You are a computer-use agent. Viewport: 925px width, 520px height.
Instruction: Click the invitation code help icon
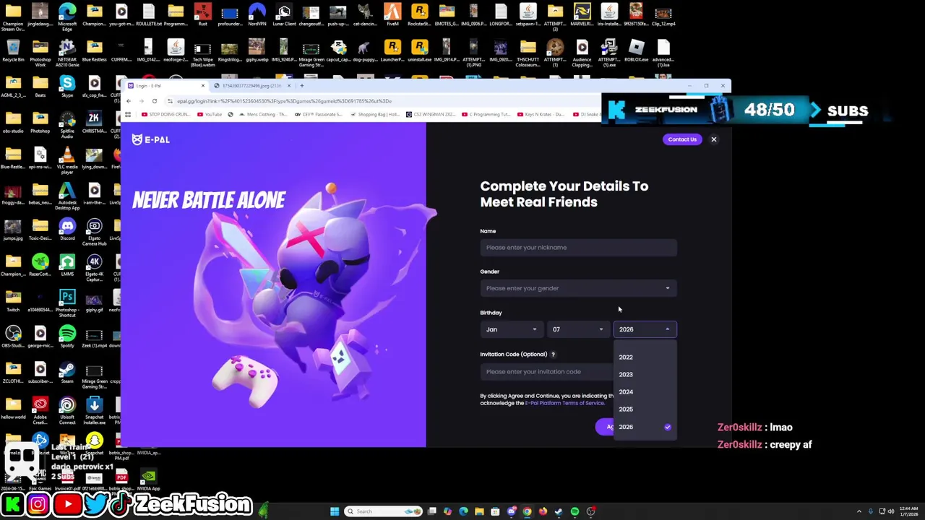pyautogui.click(x=553, y=355)
